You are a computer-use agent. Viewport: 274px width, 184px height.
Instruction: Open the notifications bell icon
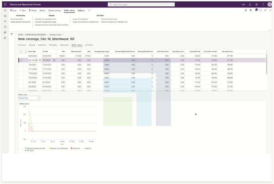pos(250,4)
